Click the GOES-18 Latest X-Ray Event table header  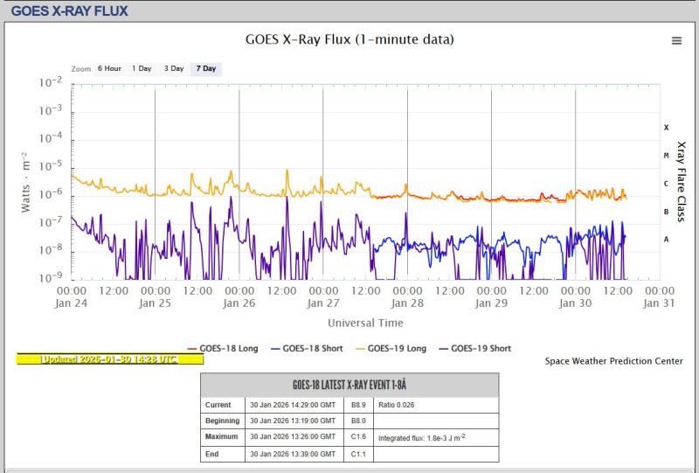[349, 386]
